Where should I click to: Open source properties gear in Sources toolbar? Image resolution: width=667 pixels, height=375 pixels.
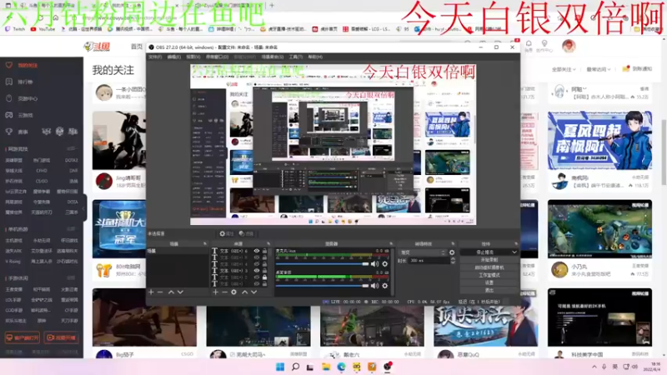point(233,292)
